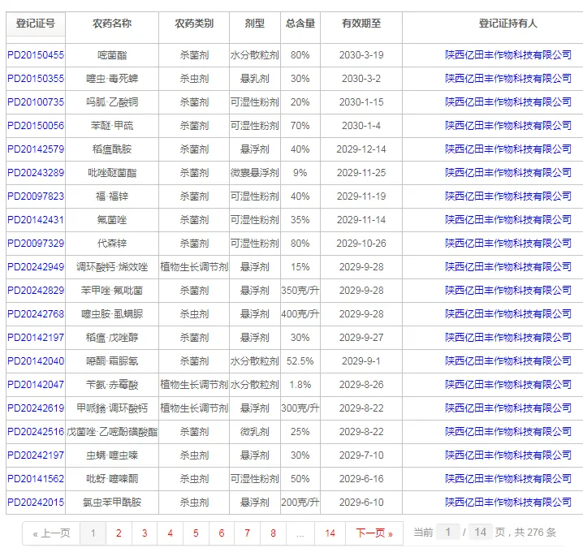This screenshot has width=583, height=548.
Task: Click the 剂型 column header
Action: point(255,24)
